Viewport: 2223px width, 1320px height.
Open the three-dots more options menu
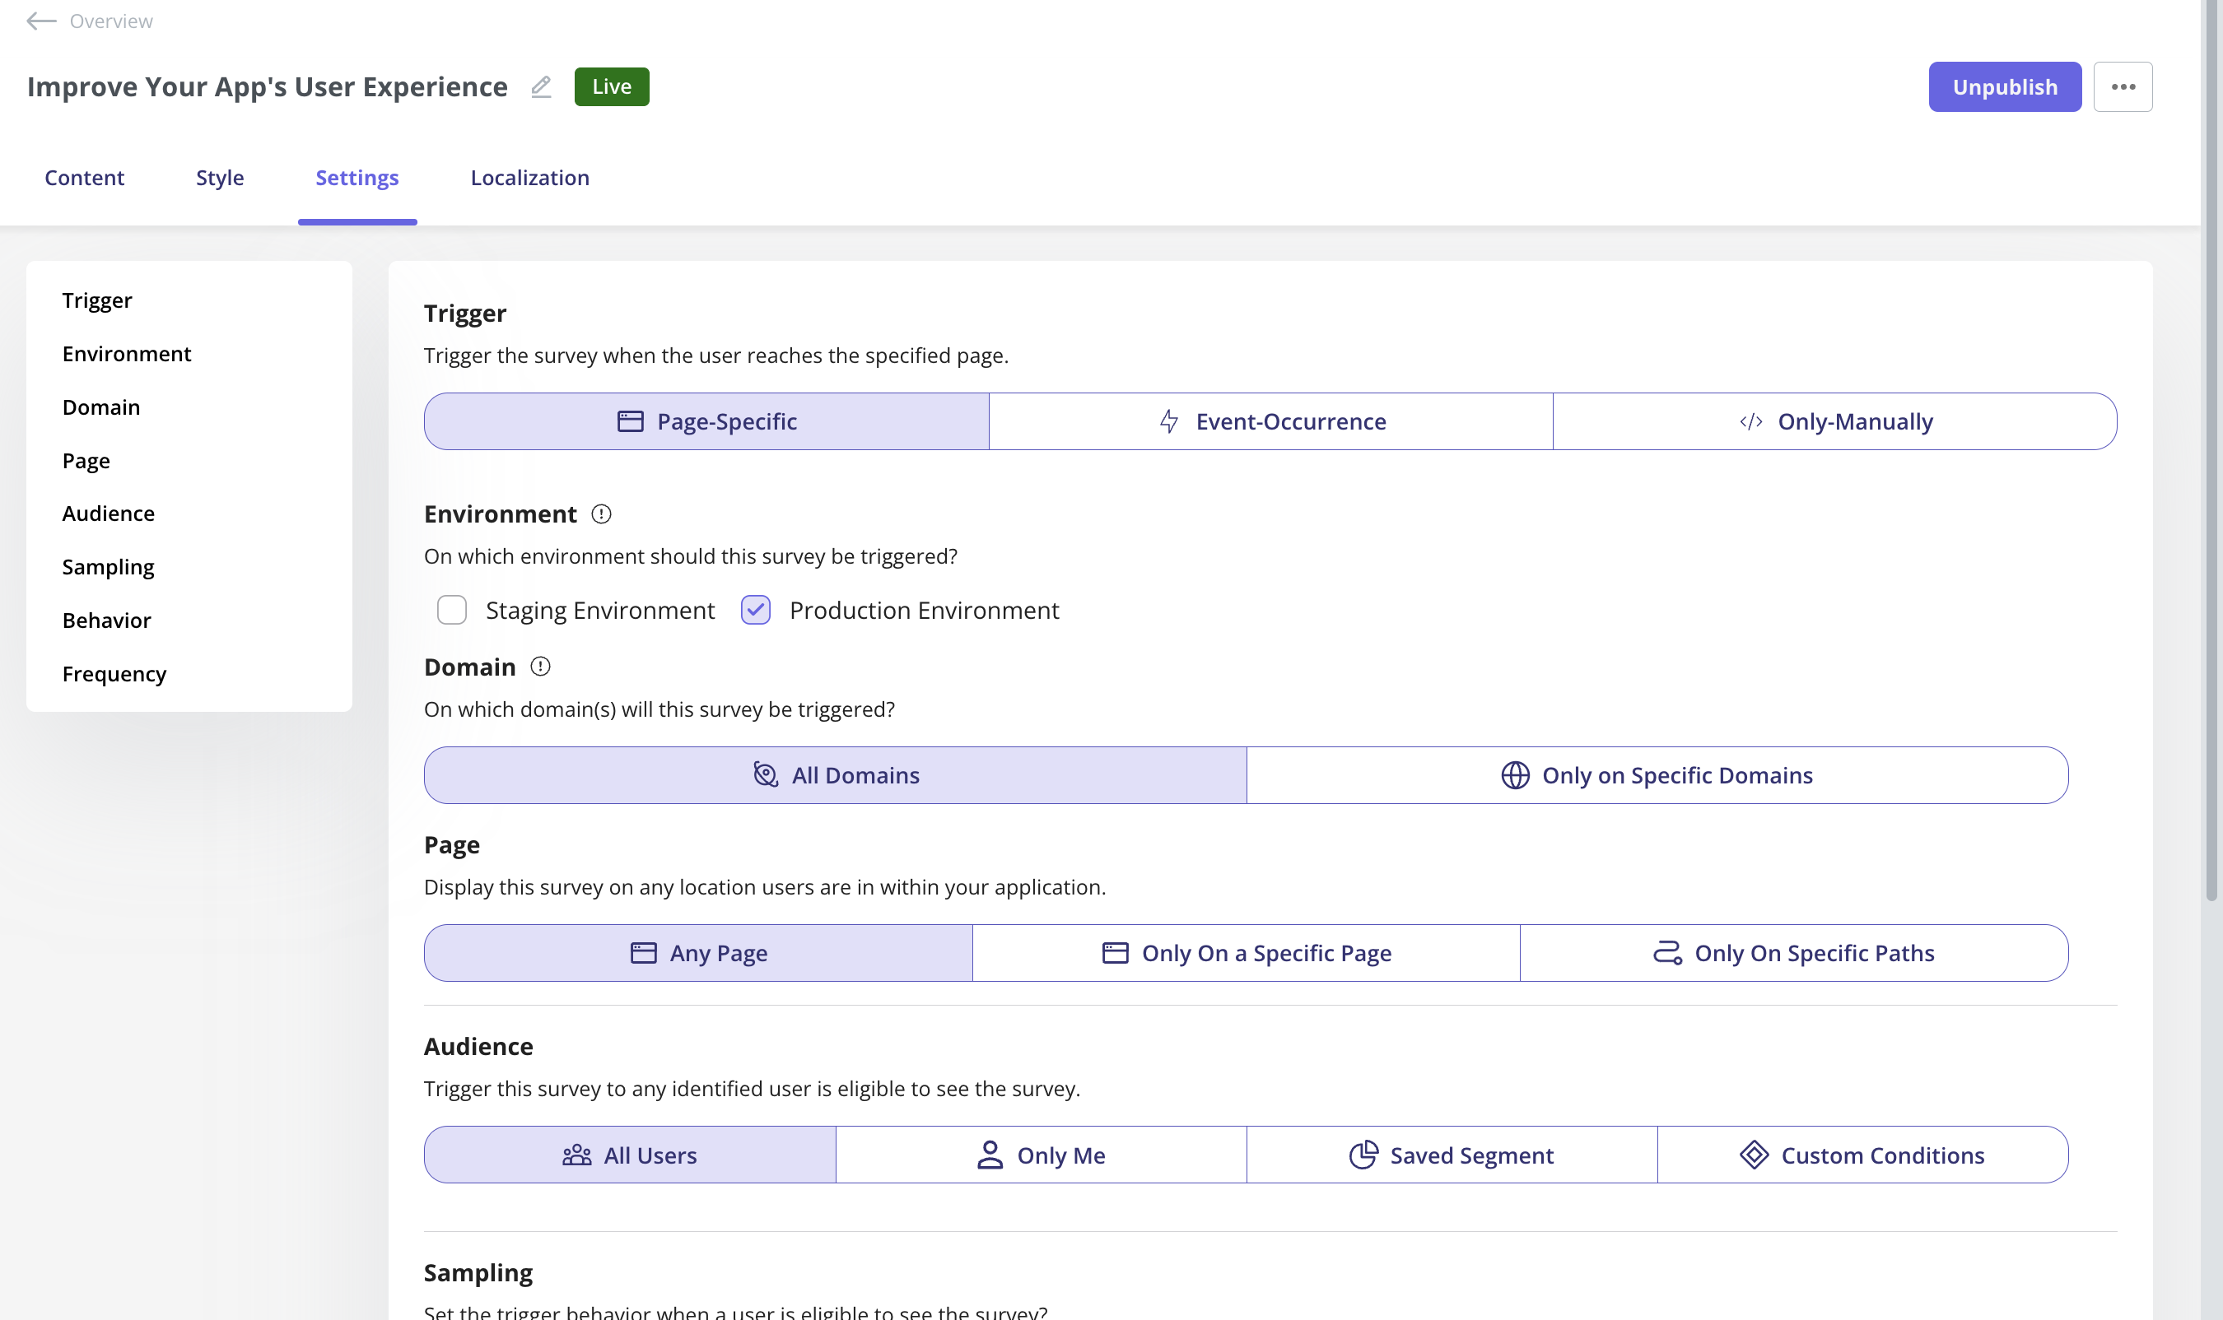(x=2123, y=86)
